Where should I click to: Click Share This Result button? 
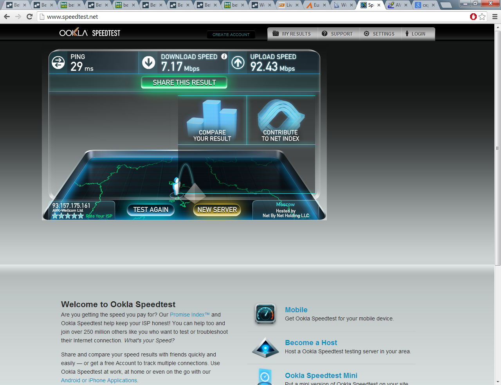pyautogui.click(x=184, y=83)
